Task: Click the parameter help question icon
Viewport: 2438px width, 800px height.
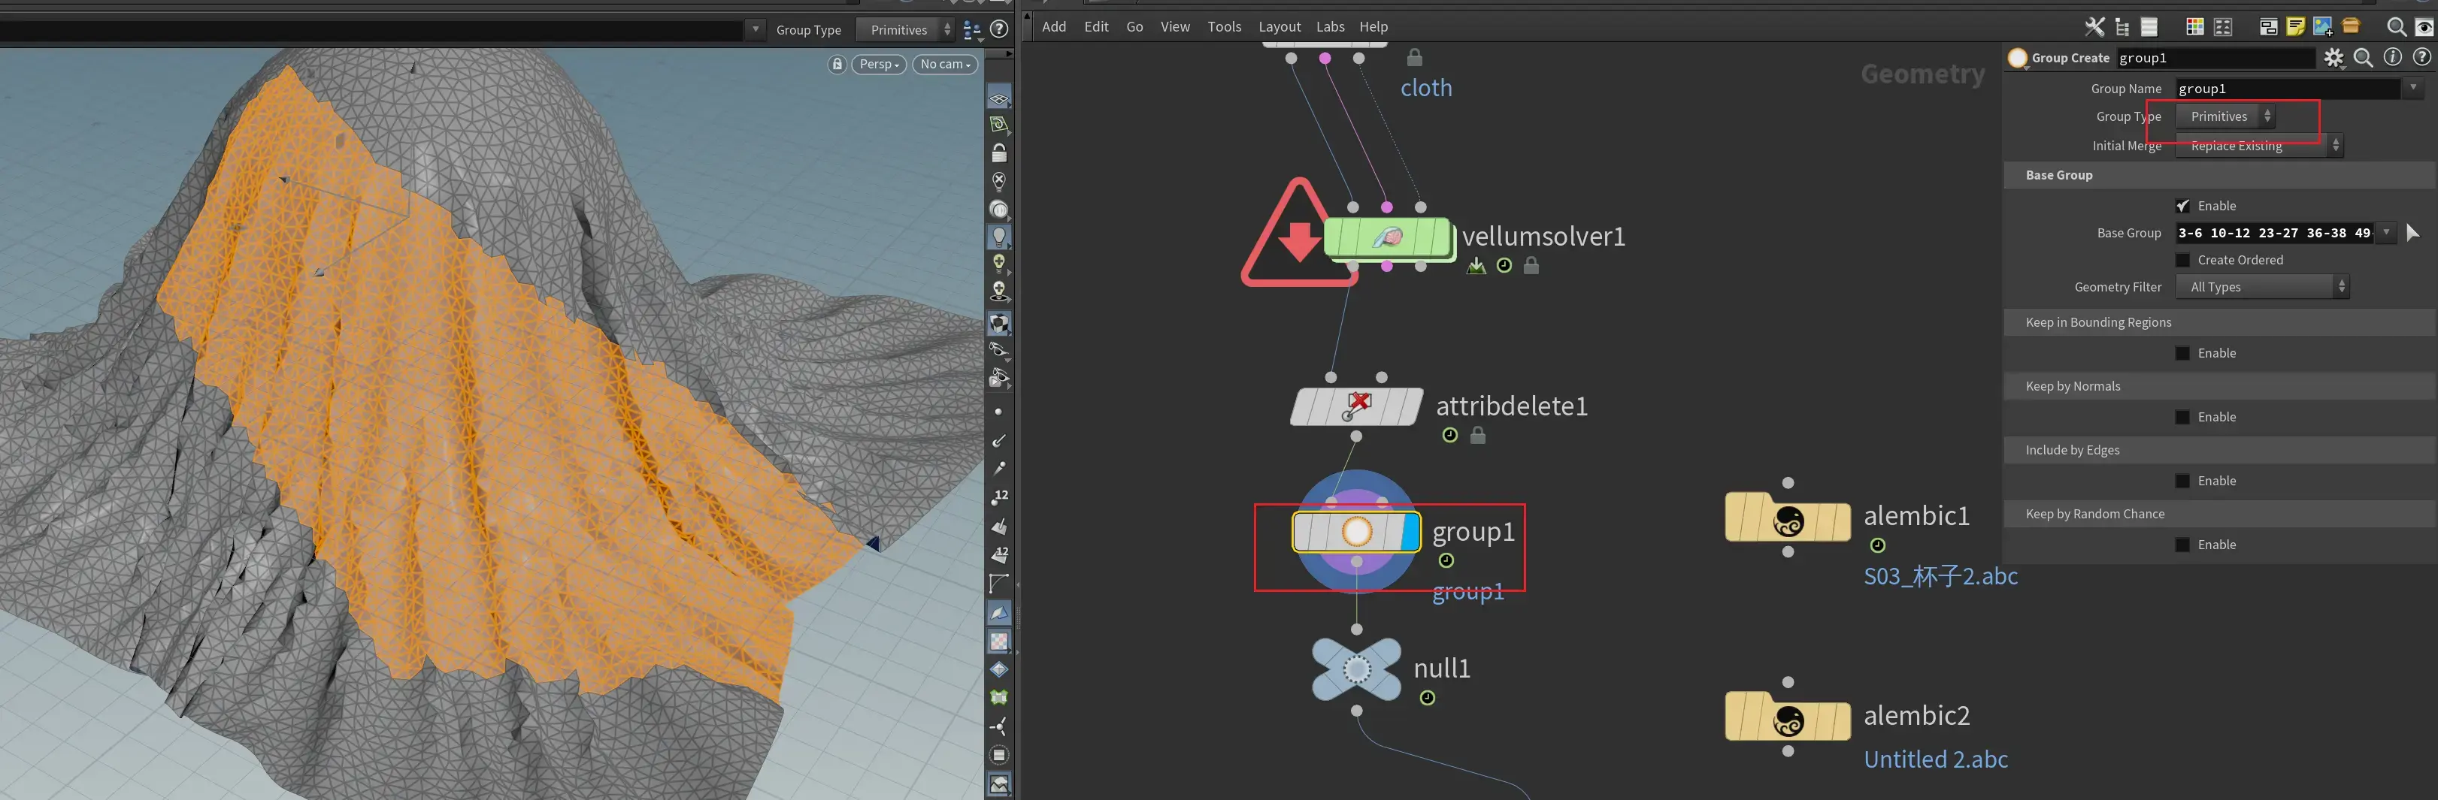Action: tap(2421, 58)
